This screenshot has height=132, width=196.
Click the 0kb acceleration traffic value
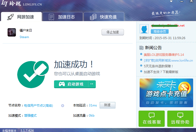[x=92, y=116]
